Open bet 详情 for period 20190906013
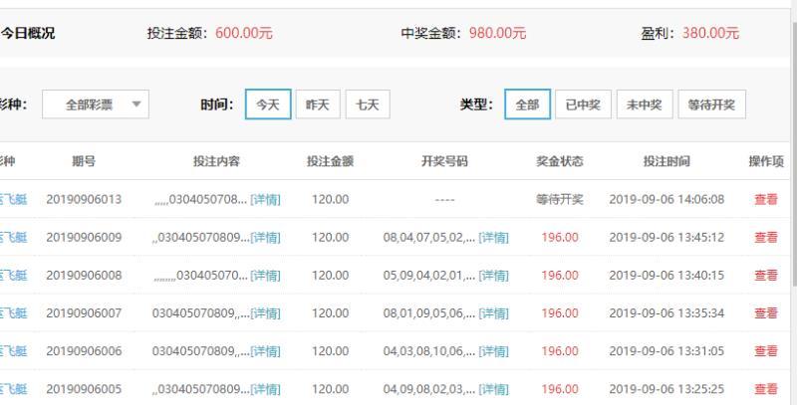 (265, 199)
